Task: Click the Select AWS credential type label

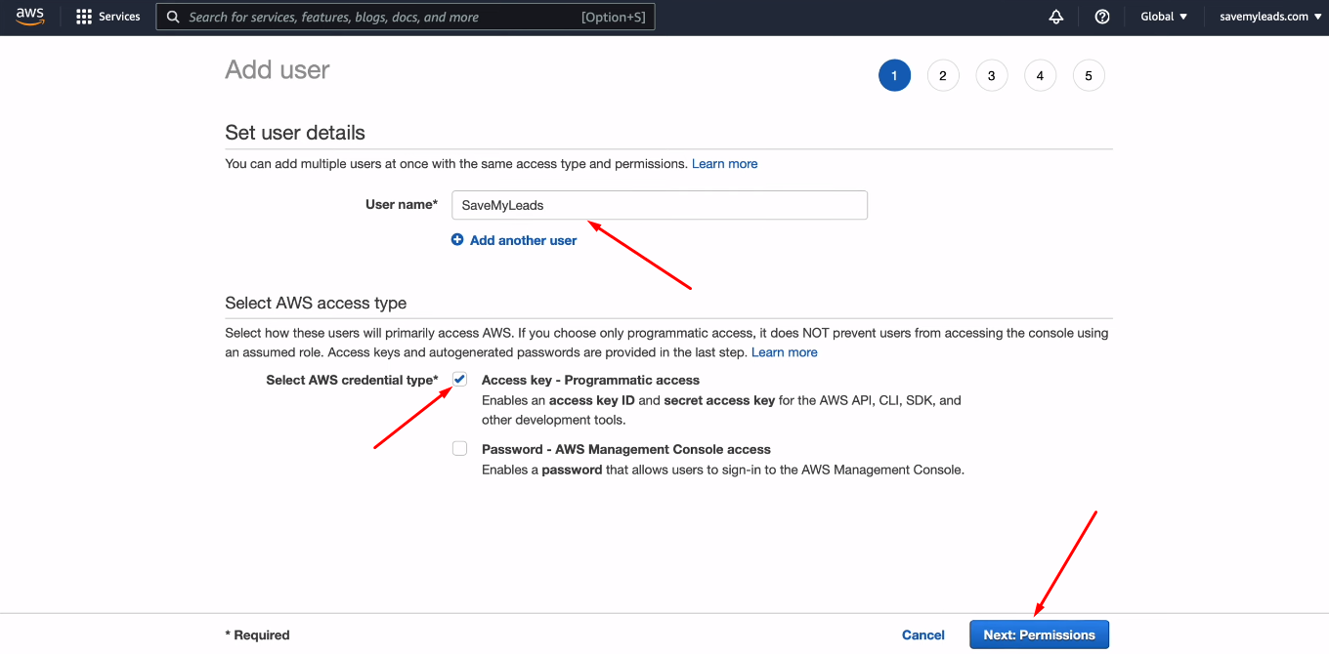Action: 352,380
